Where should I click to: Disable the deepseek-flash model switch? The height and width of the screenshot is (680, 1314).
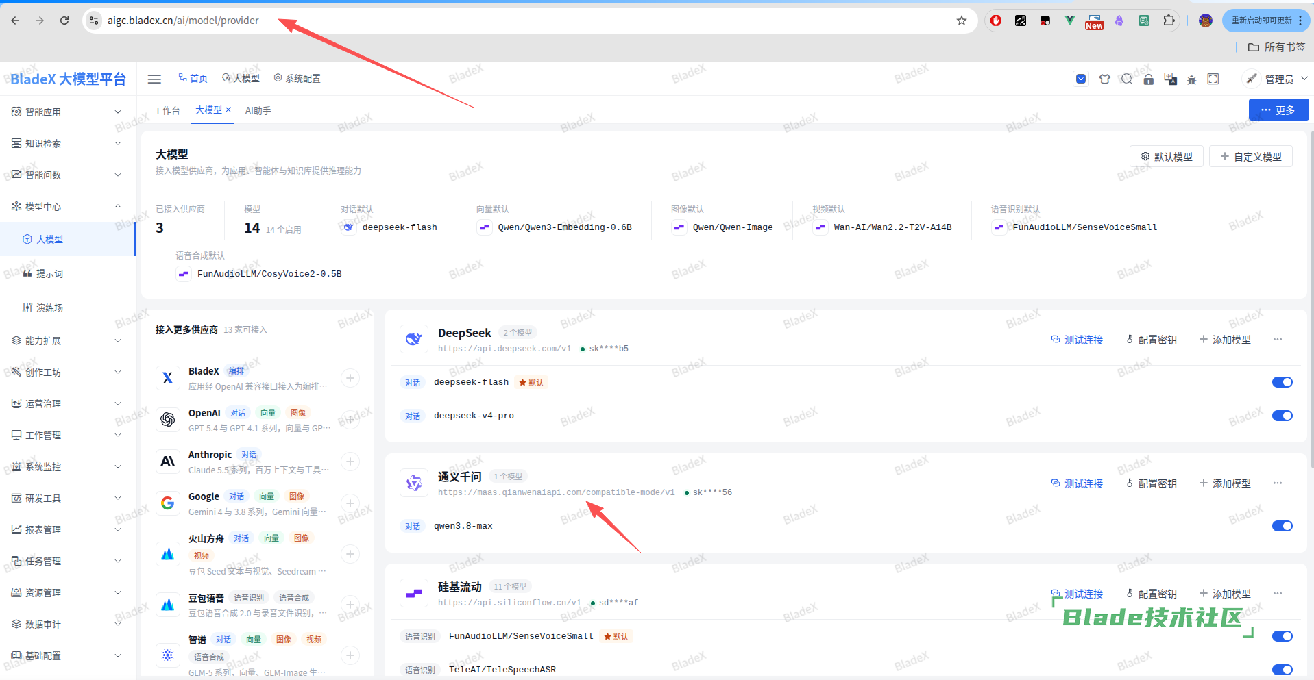(x=1282, y=382)
